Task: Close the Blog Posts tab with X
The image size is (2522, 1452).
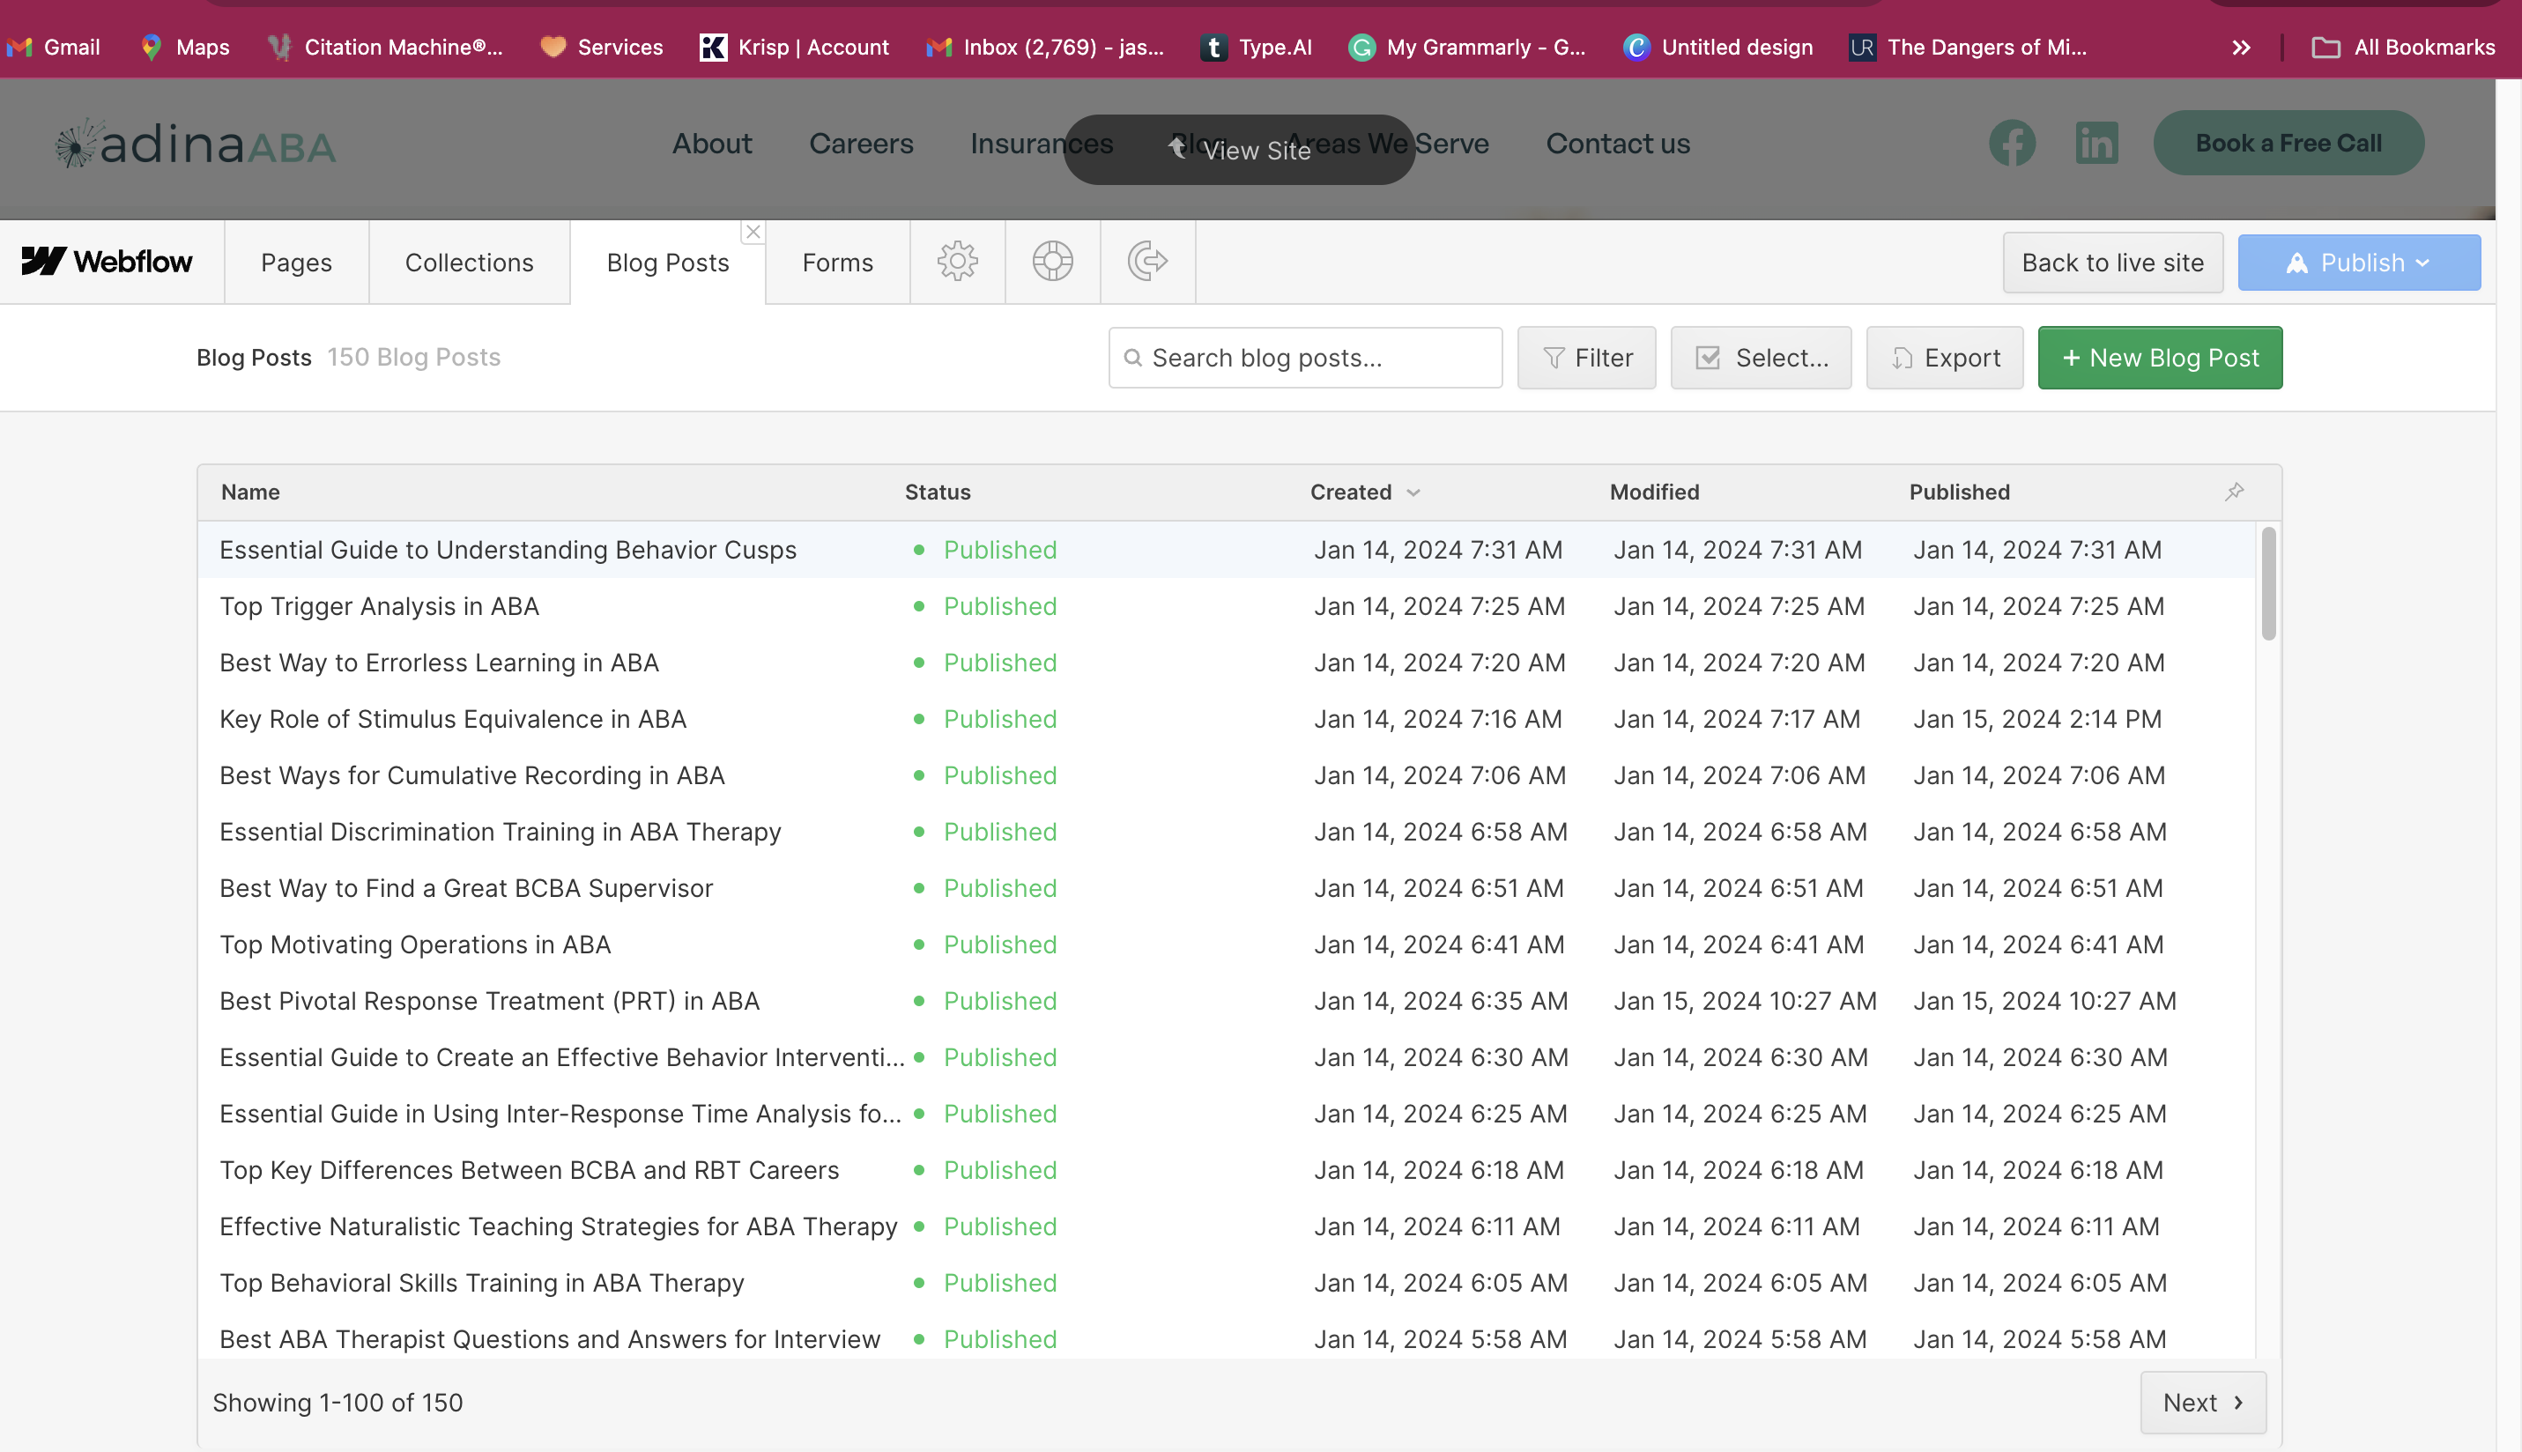Action: click(753, 233)
